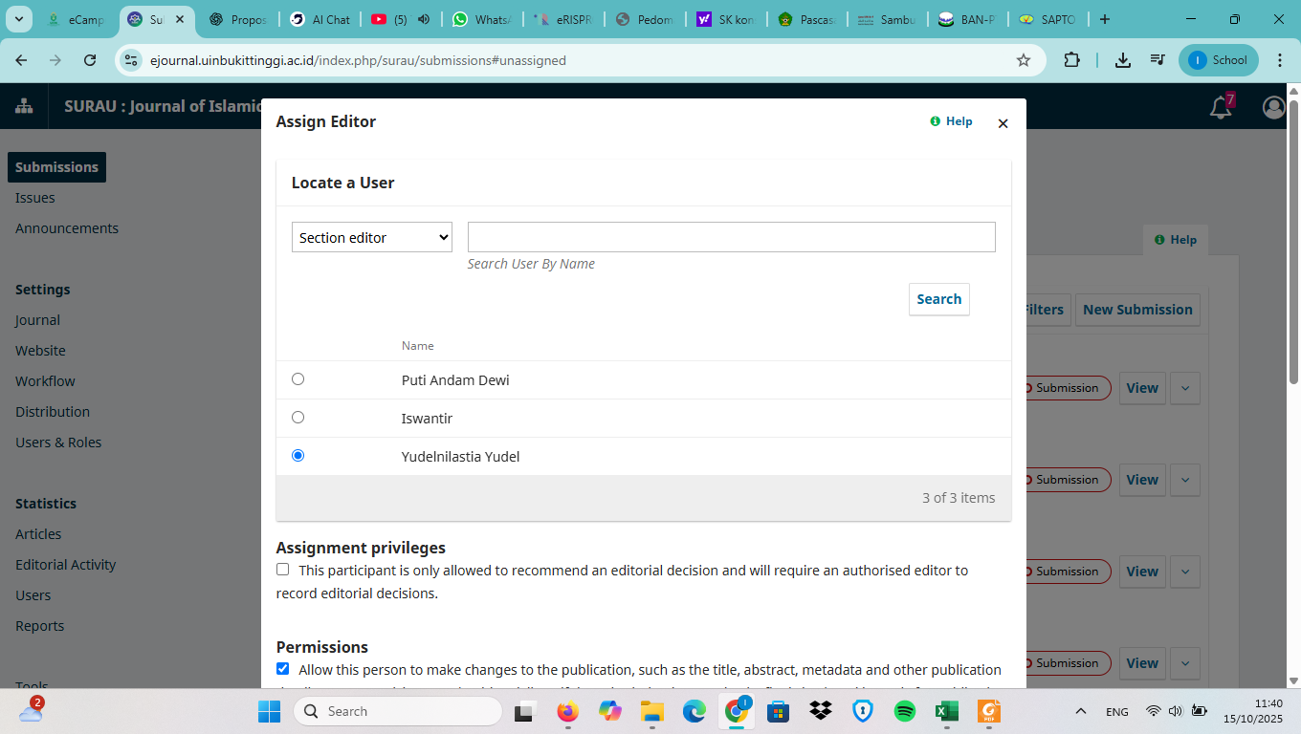
Task: Expand the first submission's options chevron
Action: (1185, 388)
